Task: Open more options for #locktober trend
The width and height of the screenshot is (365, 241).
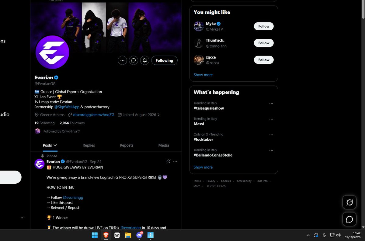Action: click(271, 135)
